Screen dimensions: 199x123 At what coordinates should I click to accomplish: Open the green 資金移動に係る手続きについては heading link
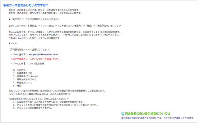148,113
